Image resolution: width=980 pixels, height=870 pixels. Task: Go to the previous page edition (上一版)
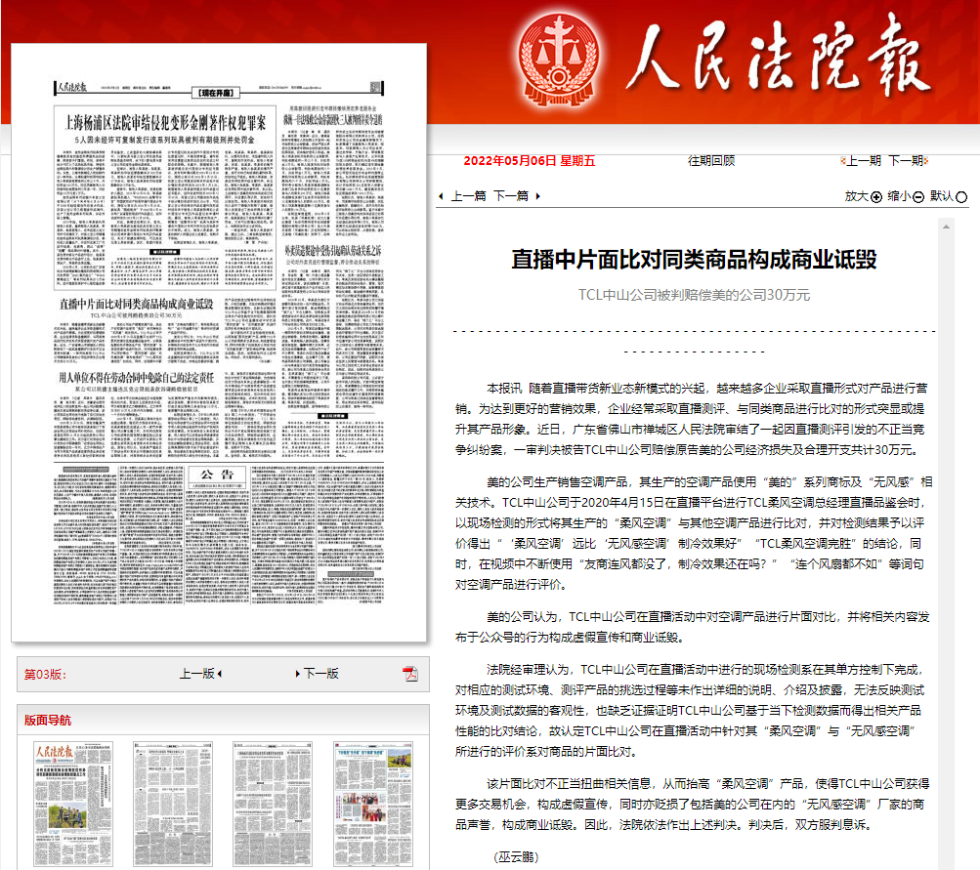tap(200, 674)
